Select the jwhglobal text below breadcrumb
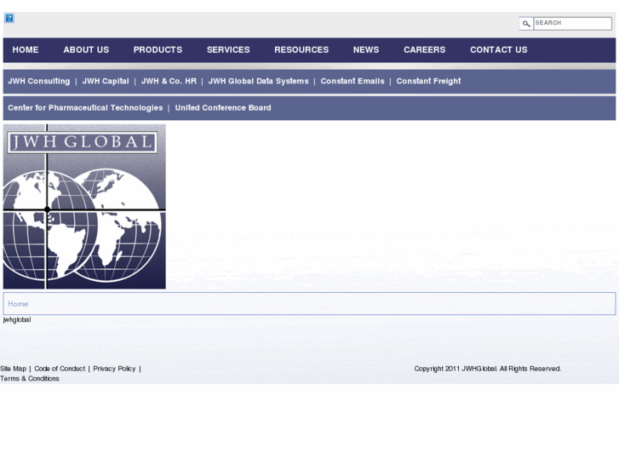Screen dimensions: 619x464 click(x=17, y=319)
